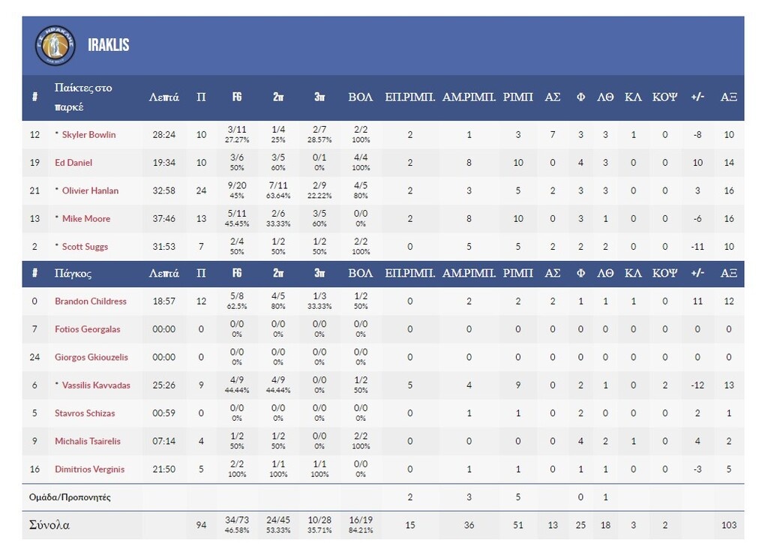The width and height of the screenshot is (768, 546).
Task: Click Michalis Tsairelis name
Action: pyautogui.click(x=88, y=441)
